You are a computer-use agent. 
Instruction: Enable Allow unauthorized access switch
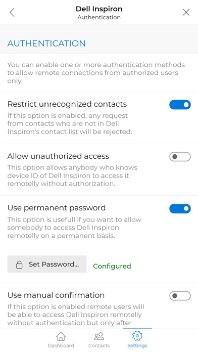[180, 157]
